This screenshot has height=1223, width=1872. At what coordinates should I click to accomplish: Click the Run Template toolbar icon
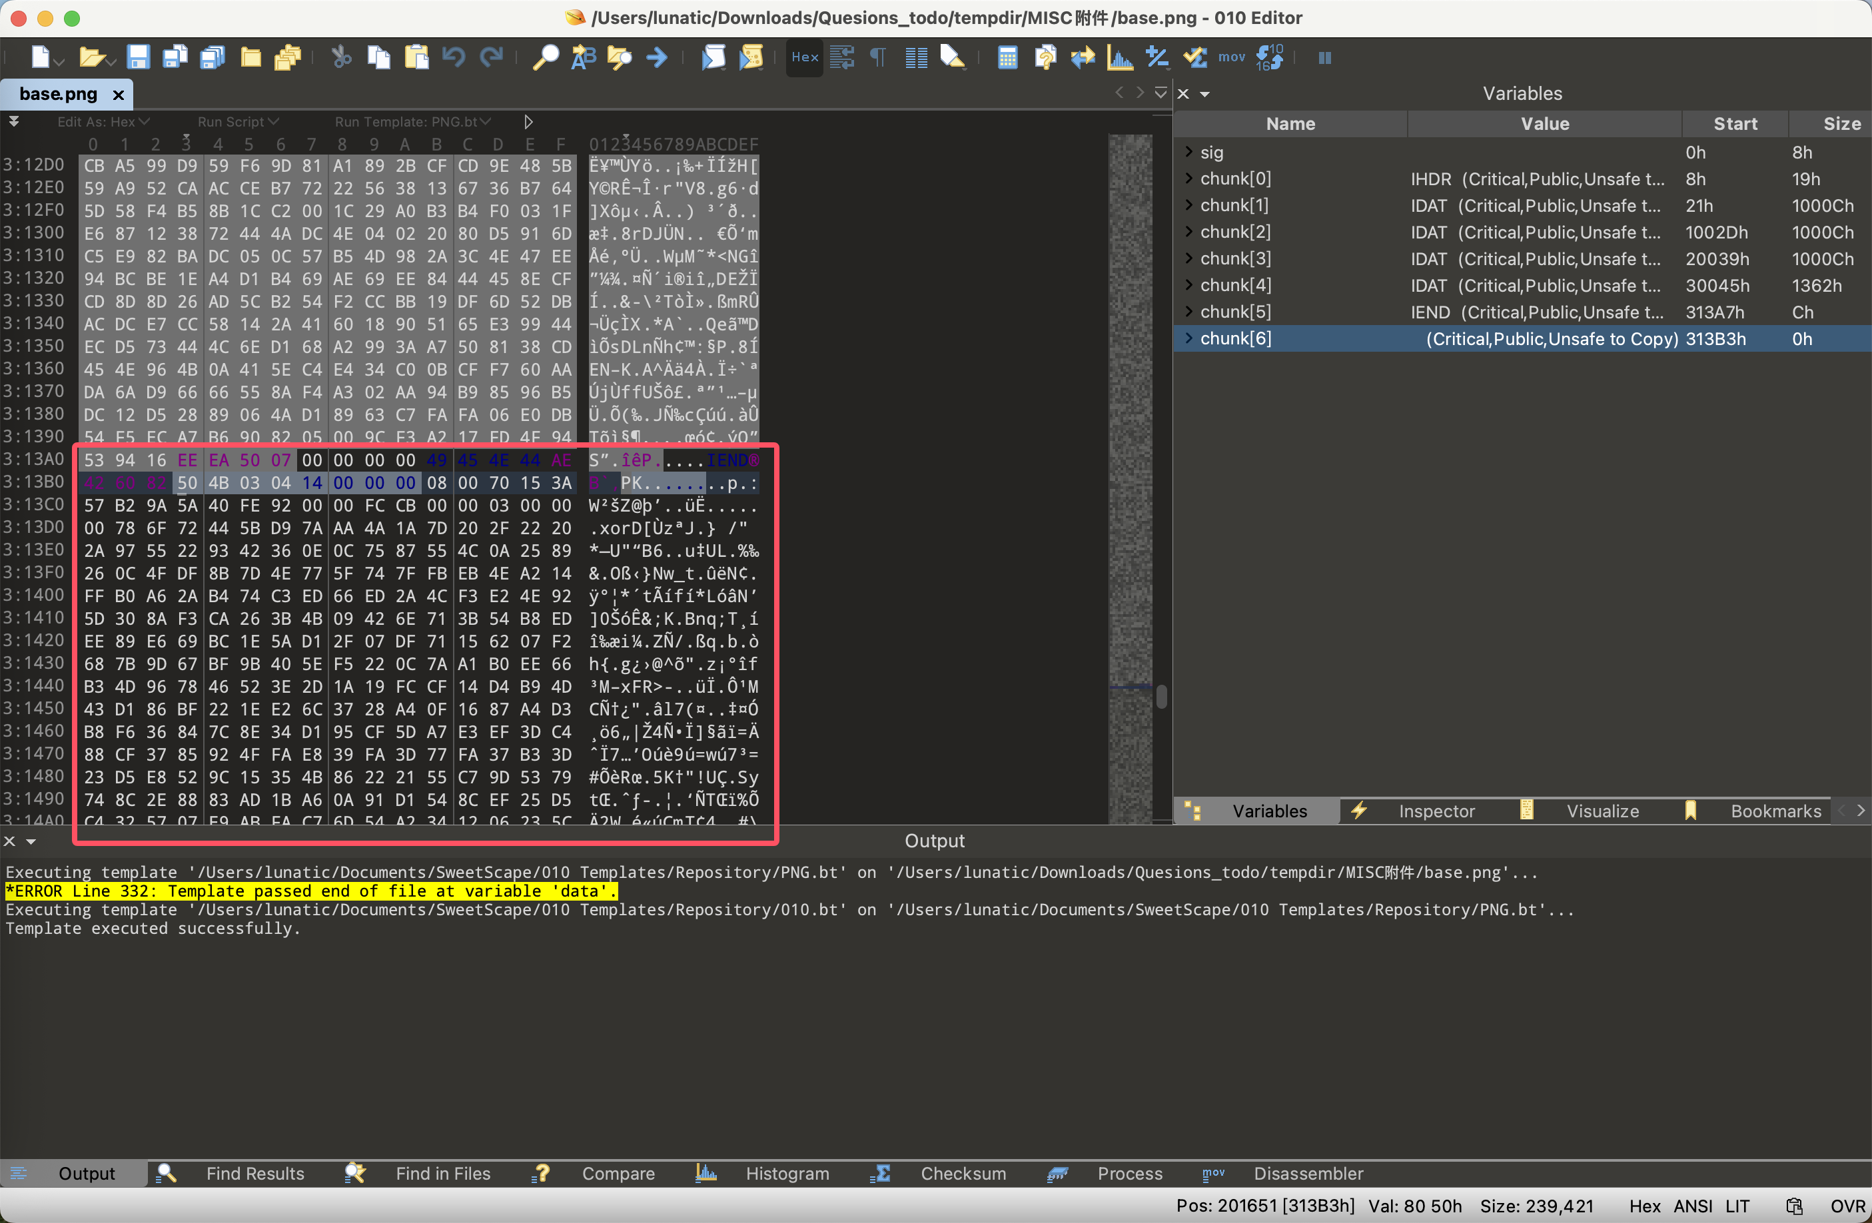[751, 57]
